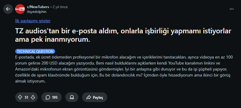This screenshot has width=241, height=108.
Task: Click the Paylaş share button
Action: 95,97
